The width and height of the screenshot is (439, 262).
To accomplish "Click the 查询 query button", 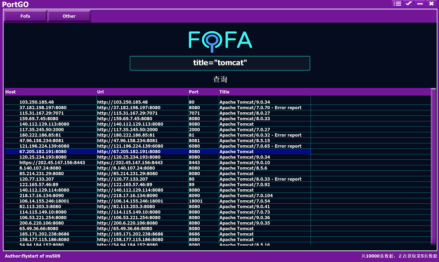I will click(220, 79).
